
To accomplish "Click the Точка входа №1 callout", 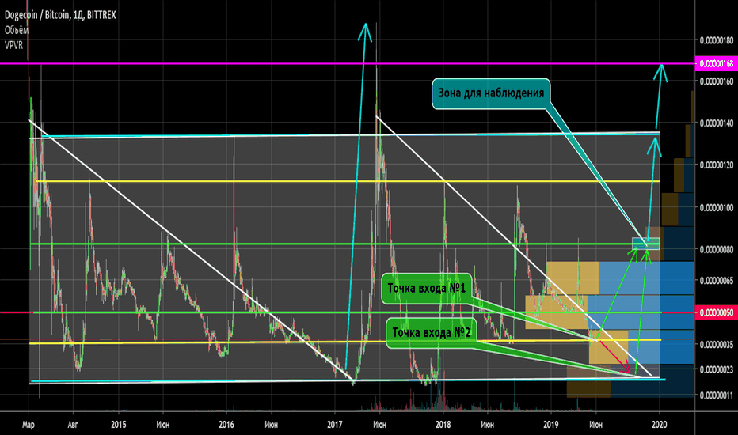I will pyautogui.click(x=427, y=288).
